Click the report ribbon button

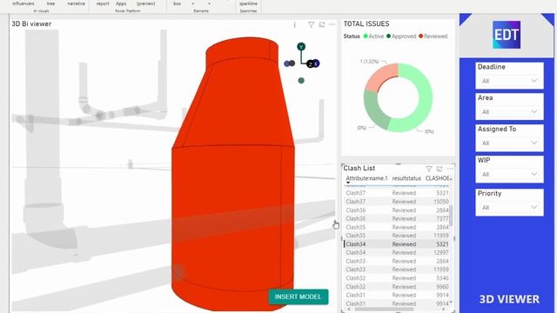[103, 3]
